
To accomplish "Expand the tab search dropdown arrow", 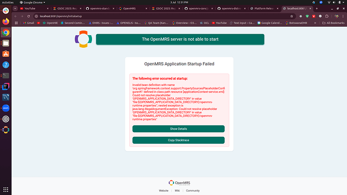I will (15, 9).
